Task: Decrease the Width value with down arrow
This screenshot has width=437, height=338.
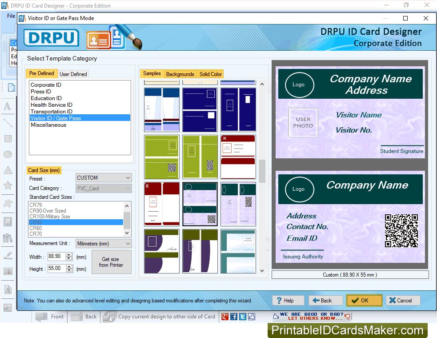Action: coord(69,258)
